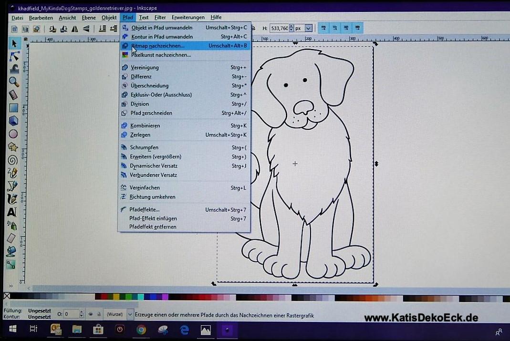Open the Filter menu
This screenshot has width=510, height=341.
[x=160, y=18]
